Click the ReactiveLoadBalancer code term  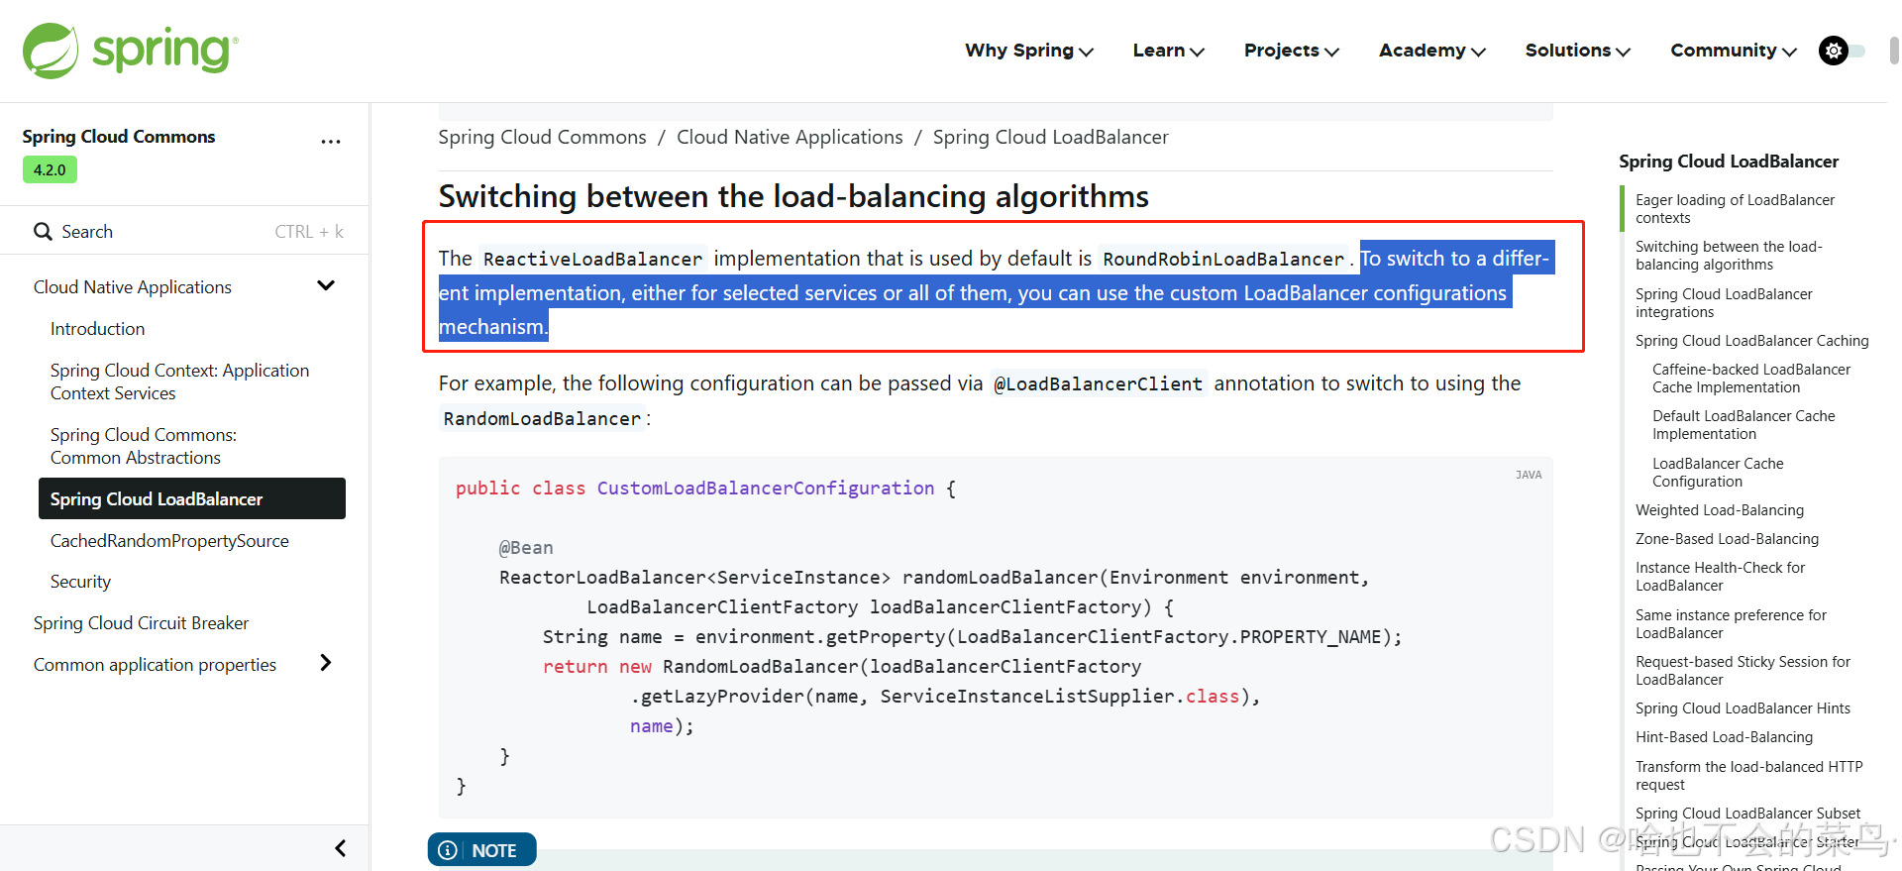tap(592, 260)
